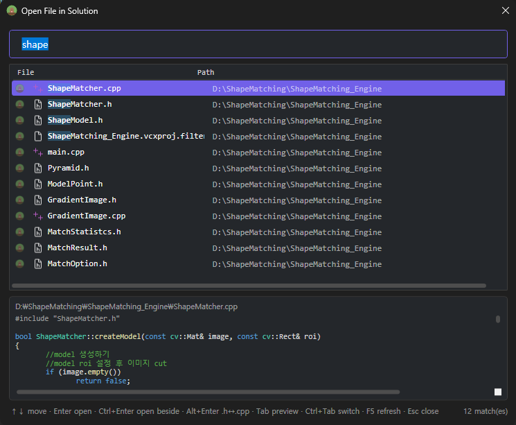Click the 'Enter open' shortcut hint
Screen dimensions: 516x425
73,411
